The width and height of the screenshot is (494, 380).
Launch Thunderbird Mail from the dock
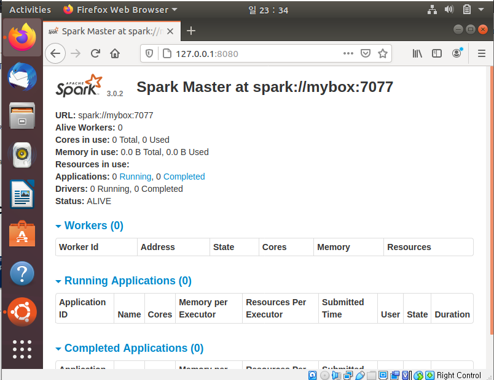coord(22,77)
